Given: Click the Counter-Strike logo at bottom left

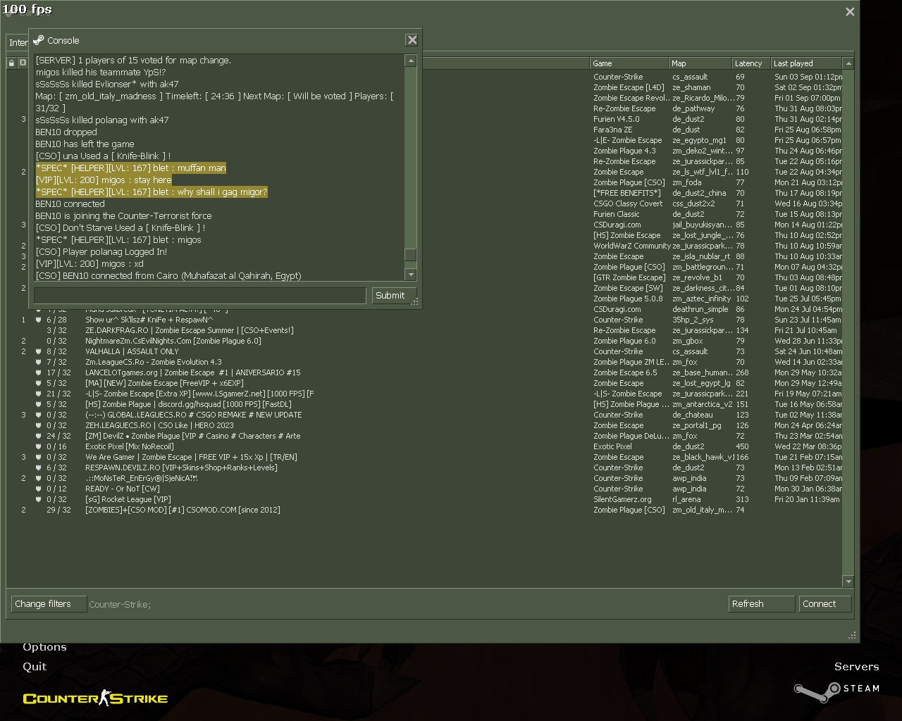Looking at the screenshot, I should coord(95,698).
